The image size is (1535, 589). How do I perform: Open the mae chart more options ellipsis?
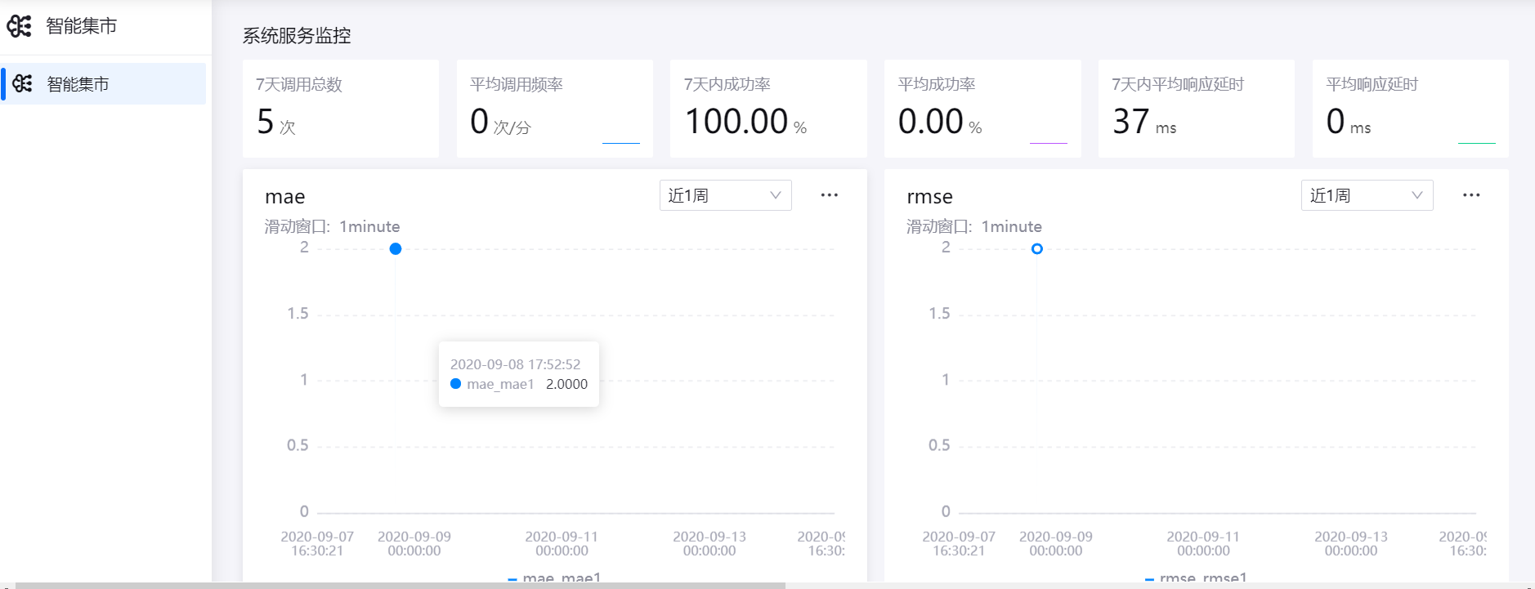[829, 195]
